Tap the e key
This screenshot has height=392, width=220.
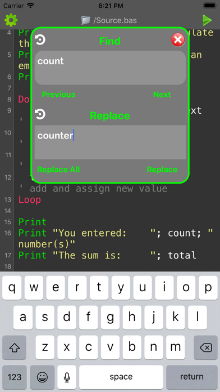(x=56, y=287)
